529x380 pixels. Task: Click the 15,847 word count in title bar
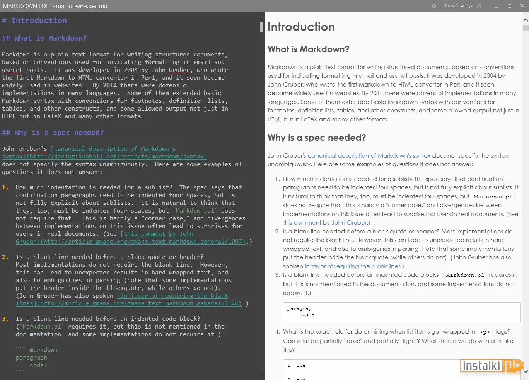point(451,6)
